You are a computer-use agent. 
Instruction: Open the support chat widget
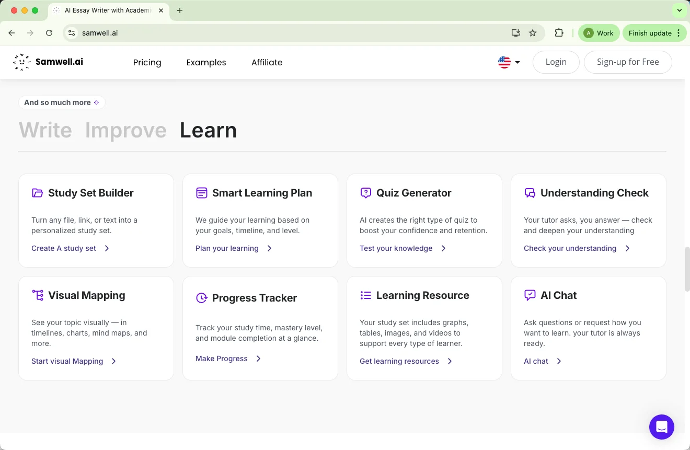pos(661,427)
